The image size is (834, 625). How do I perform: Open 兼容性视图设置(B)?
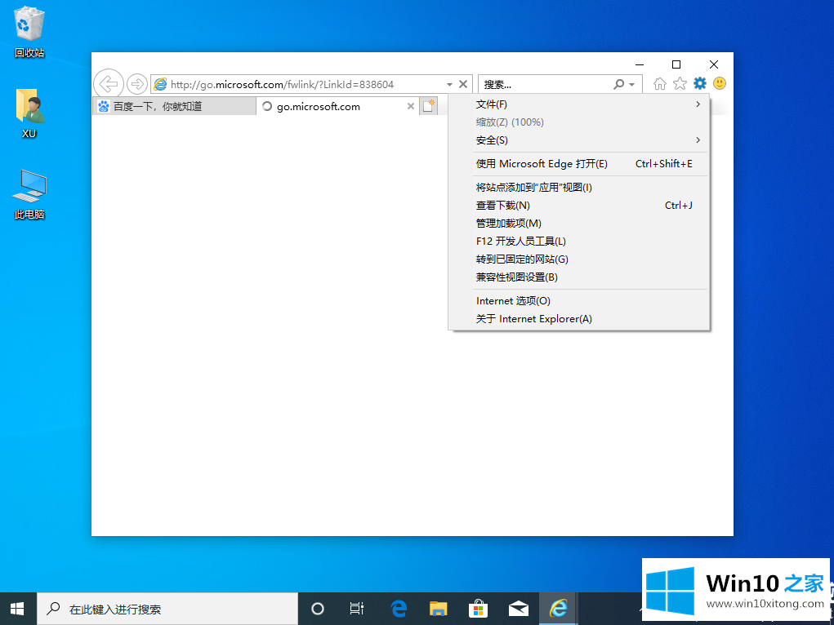pos(579,277)
